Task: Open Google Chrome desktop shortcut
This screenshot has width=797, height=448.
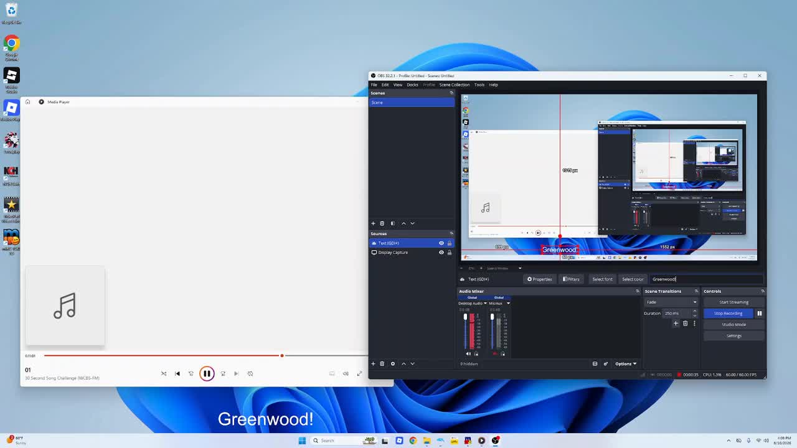Action: click(x=11, y=47)
